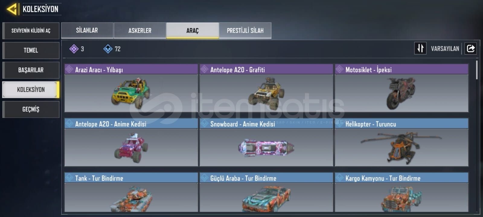Click the yellow back arrow icon
The height and width of the screenshot is (217, 483).
pyautogui.click(x=11, y=9)
